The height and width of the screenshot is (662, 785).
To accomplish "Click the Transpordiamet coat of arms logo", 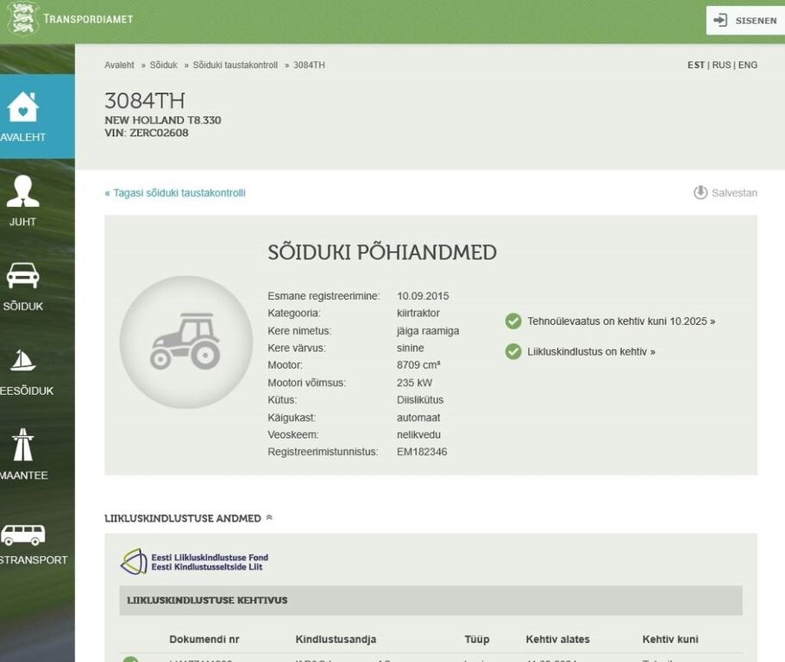I will 23,19.
